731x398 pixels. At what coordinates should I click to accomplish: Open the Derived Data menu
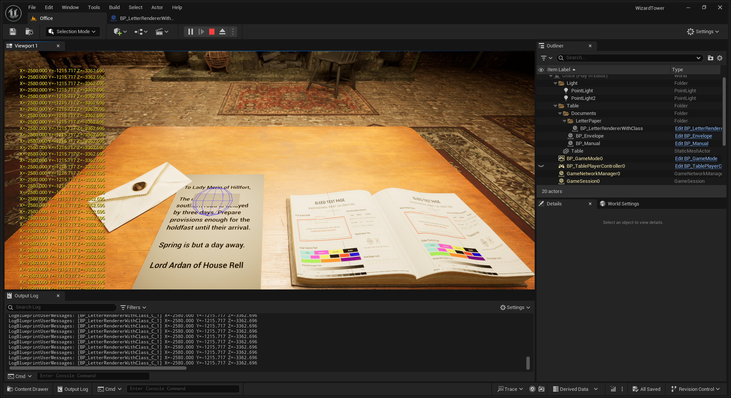tap(575, 389)
